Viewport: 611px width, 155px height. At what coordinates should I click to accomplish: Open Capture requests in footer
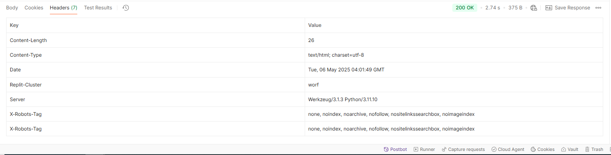pos(463,149)
